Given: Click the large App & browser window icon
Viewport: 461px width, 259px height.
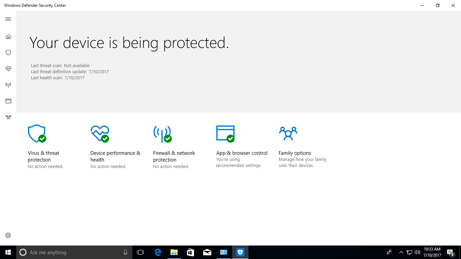Looking at the screenshot, I should [x=225, y=134].
